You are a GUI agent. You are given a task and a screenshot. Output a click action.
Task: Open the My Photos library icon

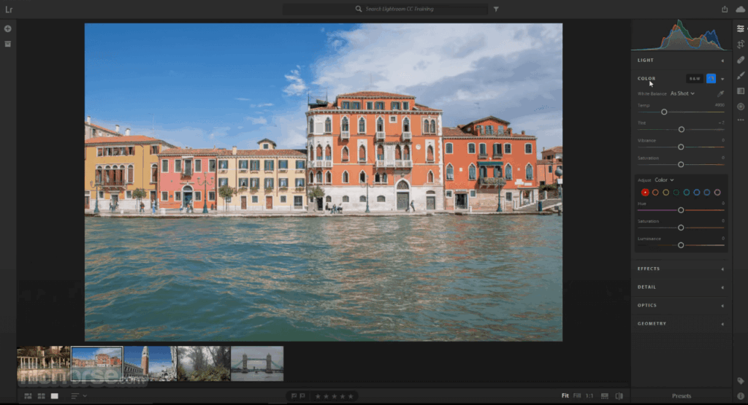pos(7,44)
